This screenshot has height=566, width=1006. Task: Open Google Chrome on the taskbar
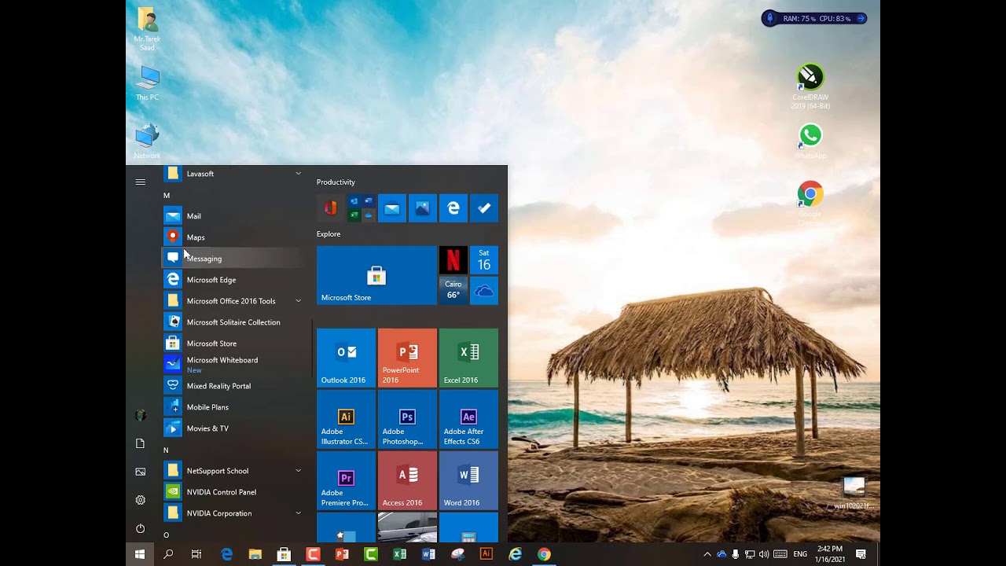544,554
